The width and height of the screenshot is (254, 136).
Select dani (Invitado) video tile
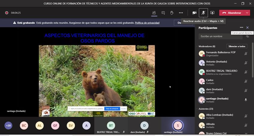click(144, 126)
